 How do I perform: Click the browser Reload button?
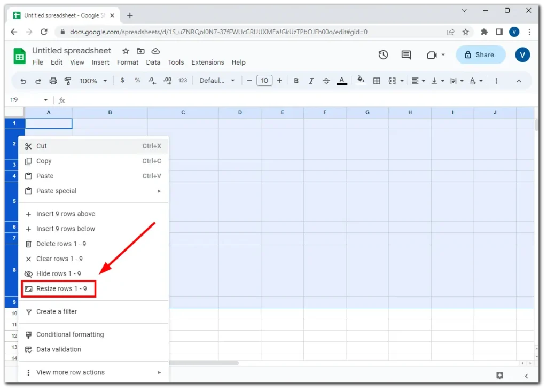pos(44,32)
